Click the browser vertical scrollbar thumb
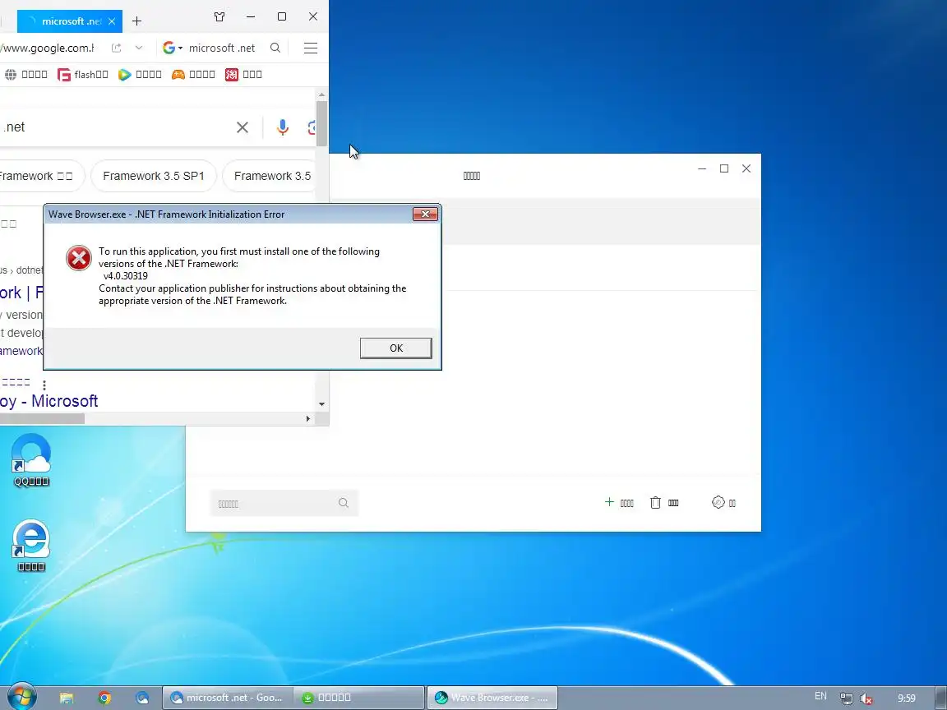 322,122
